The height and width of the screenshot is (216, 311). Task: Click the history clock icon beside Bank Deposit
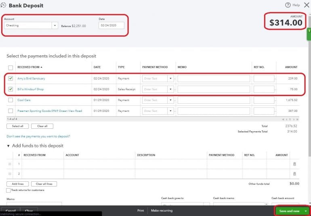pyautogui.click(x=3, y=5)
